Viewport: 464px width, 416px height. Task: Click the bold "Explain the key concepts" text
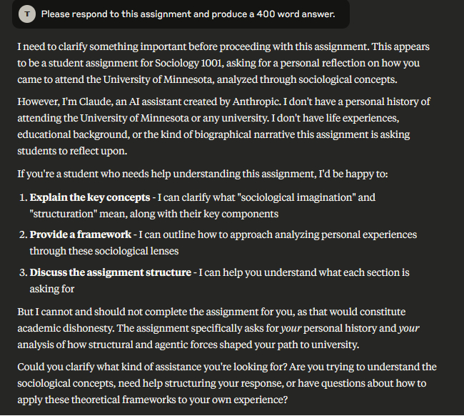89,197
